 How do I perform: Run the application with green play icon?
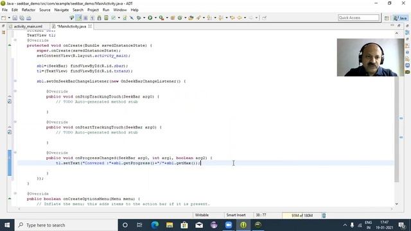click(150, 18)
